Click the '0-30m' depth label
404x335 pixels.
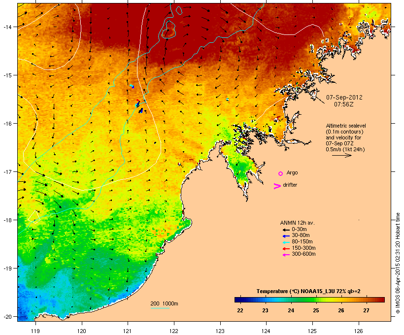pyautogui.click(x=299, y=230)
